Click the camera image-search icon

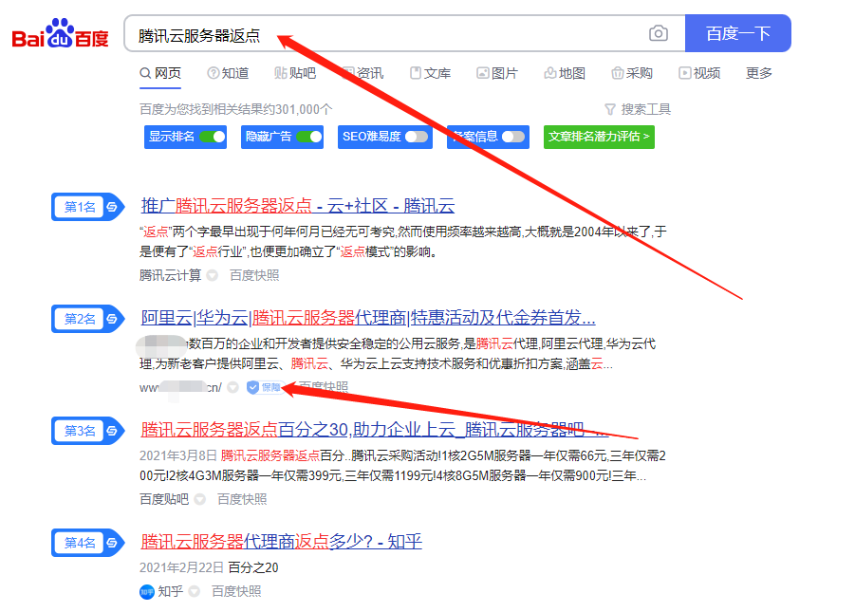[658, 34]
